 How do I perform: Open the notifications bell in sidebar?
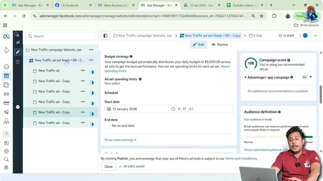click(x=6, y=50)
